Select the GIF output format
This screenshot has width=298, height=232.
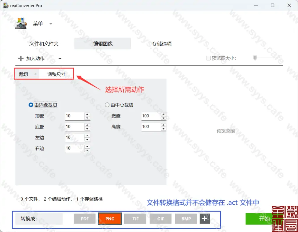160,219
